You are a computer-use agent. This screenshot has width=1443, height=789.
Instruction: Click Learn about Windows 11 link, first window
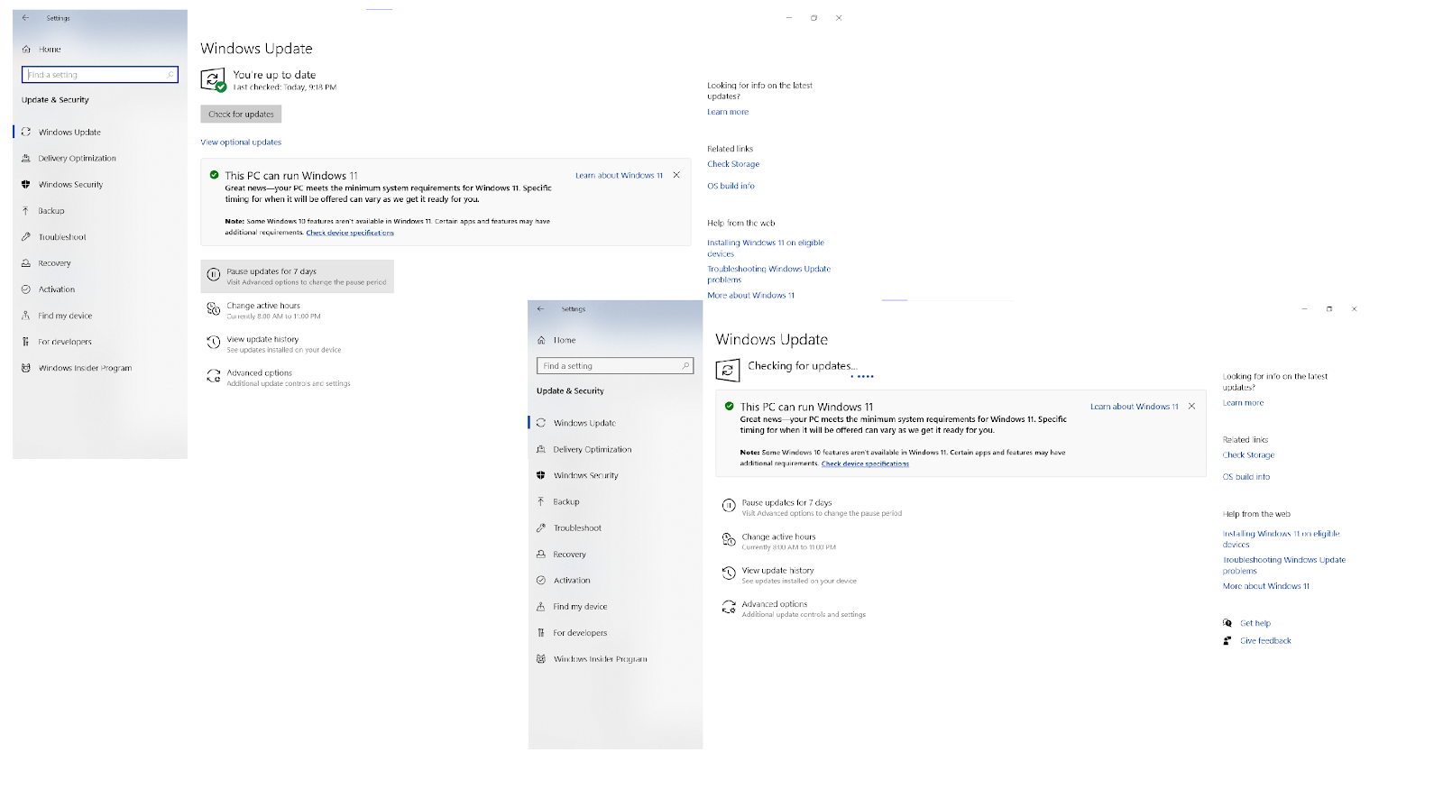coord(619,176)
